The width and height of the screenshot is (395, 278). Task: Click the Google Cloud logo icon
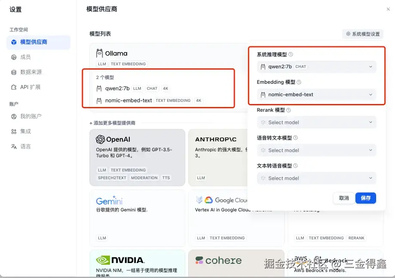208,200
